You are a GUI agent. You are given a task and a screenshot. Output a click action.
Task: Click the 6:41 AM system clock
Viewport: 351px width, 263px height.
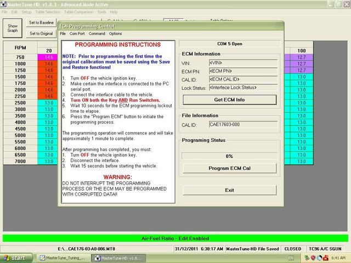tap(338, 258)
